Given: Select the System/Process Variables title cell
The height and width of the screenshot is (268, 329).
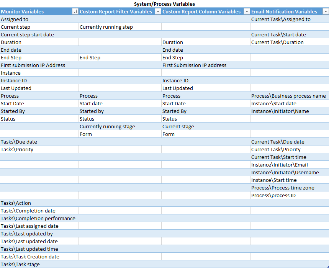Looking at the screenshot, I should (165, 4).
